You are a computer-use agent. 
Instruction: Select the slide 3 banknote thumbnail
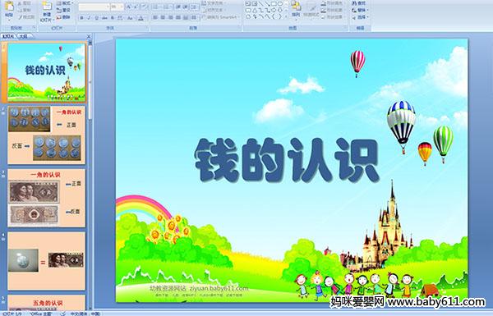(x=47, y=198)
